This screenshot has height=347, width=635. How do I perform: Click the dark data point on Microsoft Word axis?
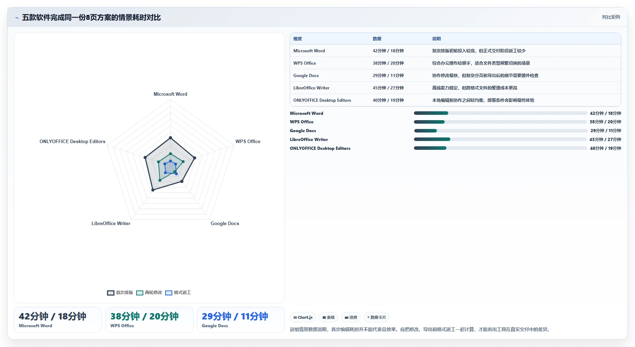point(171,137)
